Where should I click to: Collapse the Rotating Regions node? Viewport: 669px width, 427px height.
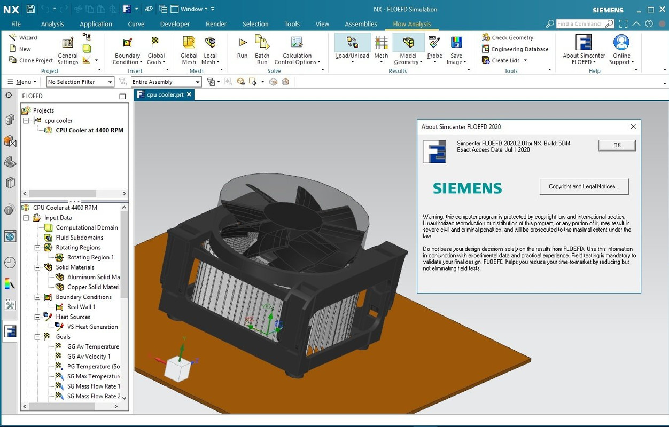(x=37, y=248)
